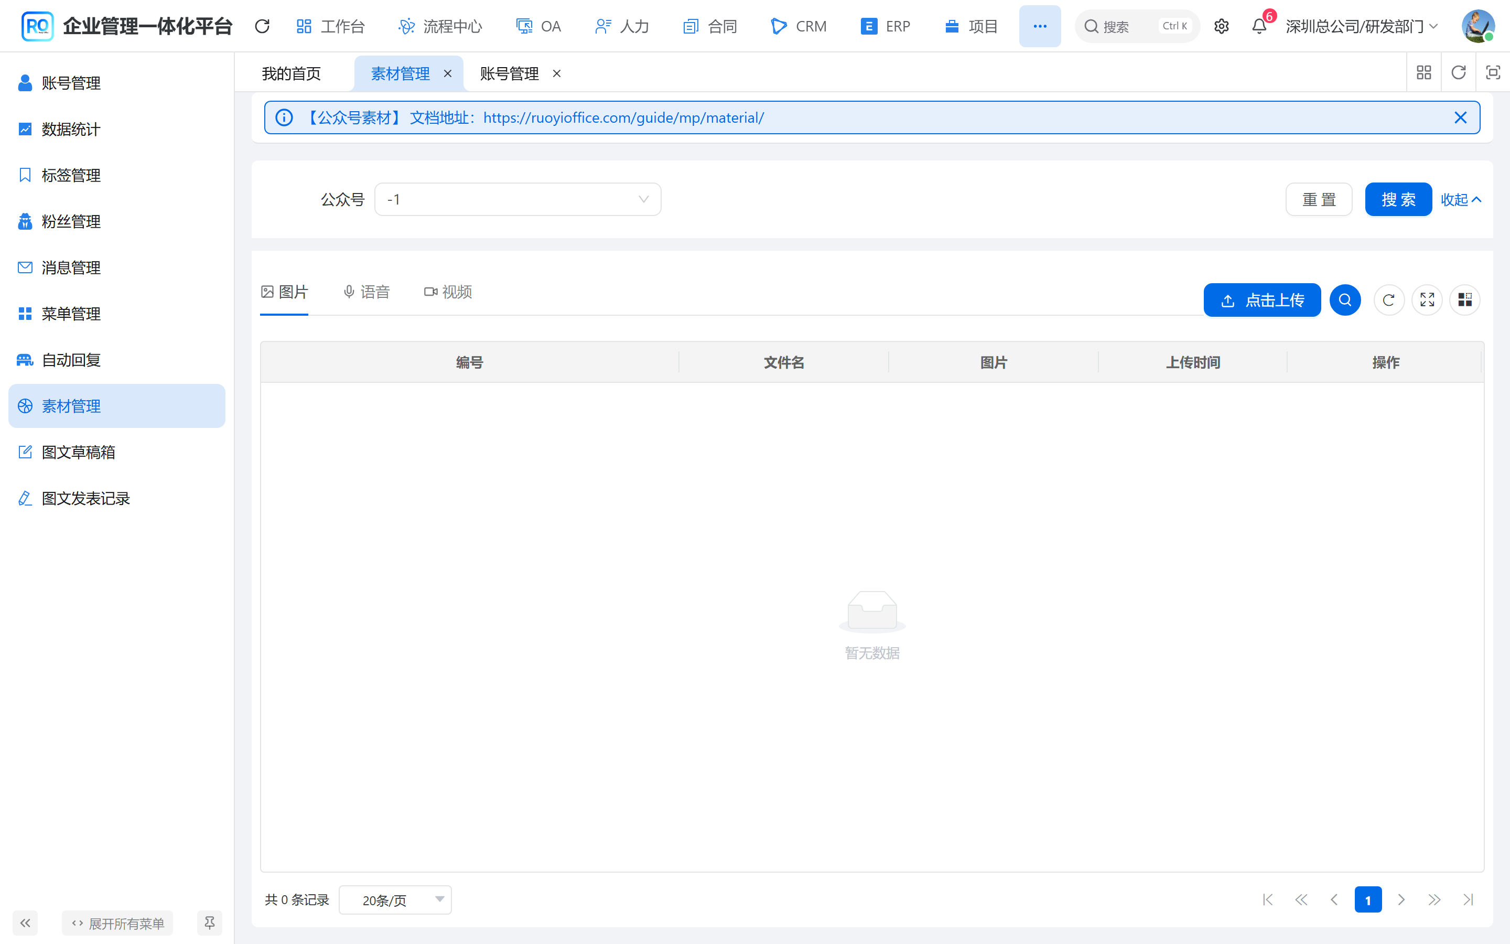Open the ERP top menu

(x=886, y=26)
